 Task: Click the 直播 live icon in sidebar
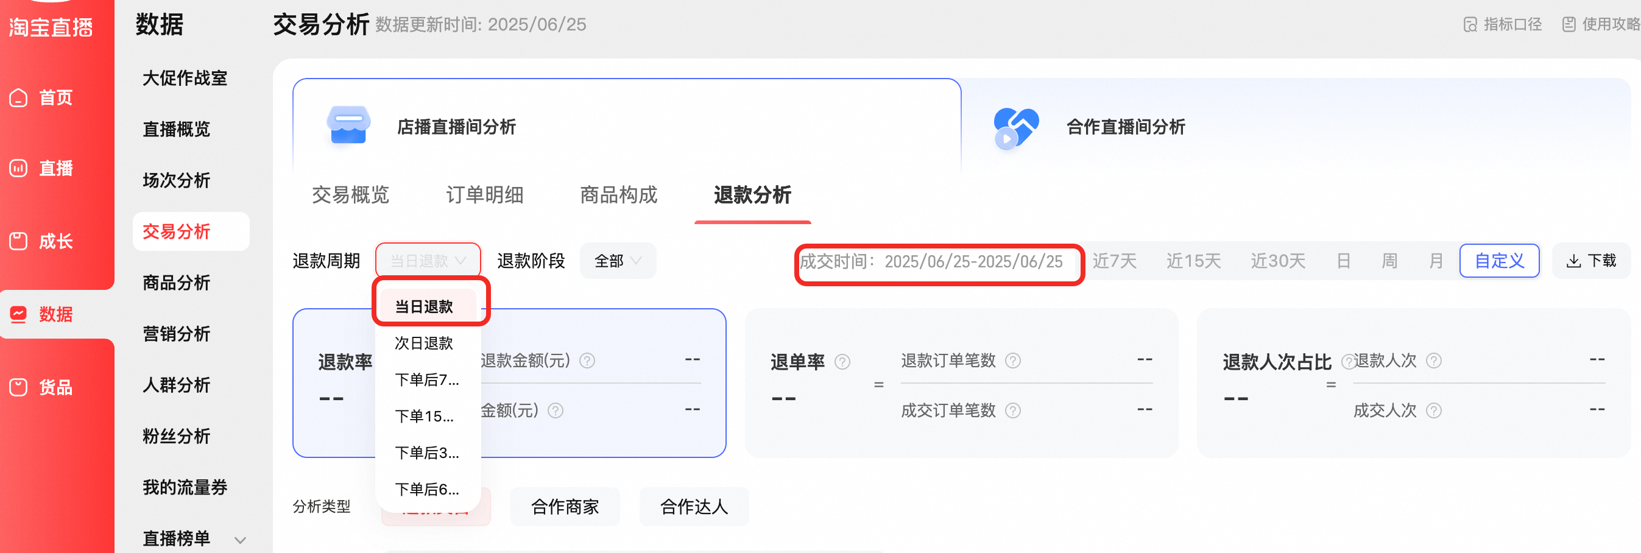click(x=18, y=168)
